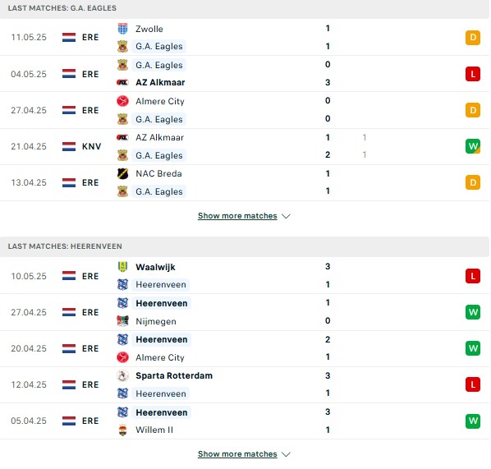Click the Zwolle club crest icon
Image resolution: width=491 pixels, height=469 pixels.
[x=122, y=29]
